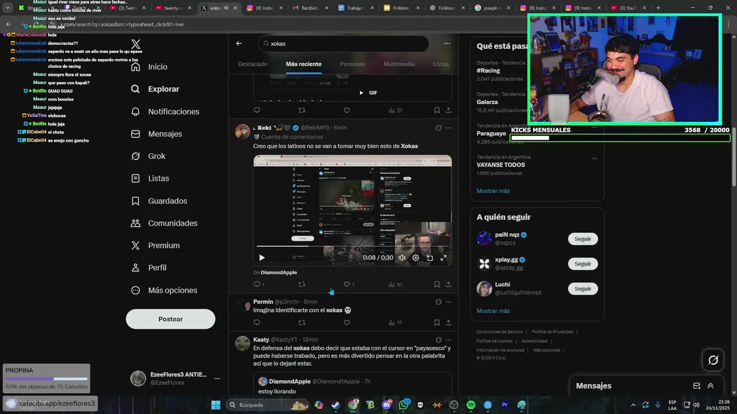737x414 pixels.
Task: Open video settings gear
Action: click(x=416, y=258)
